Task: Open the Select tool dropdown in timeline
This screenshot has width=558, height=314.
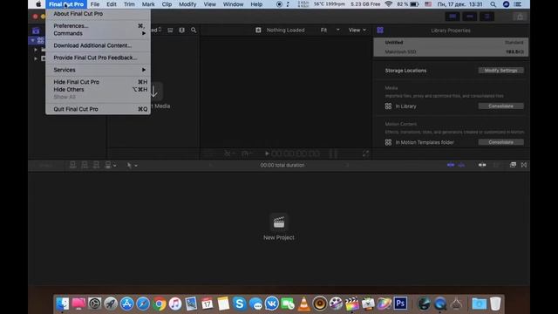Action: tap(132, 165)
